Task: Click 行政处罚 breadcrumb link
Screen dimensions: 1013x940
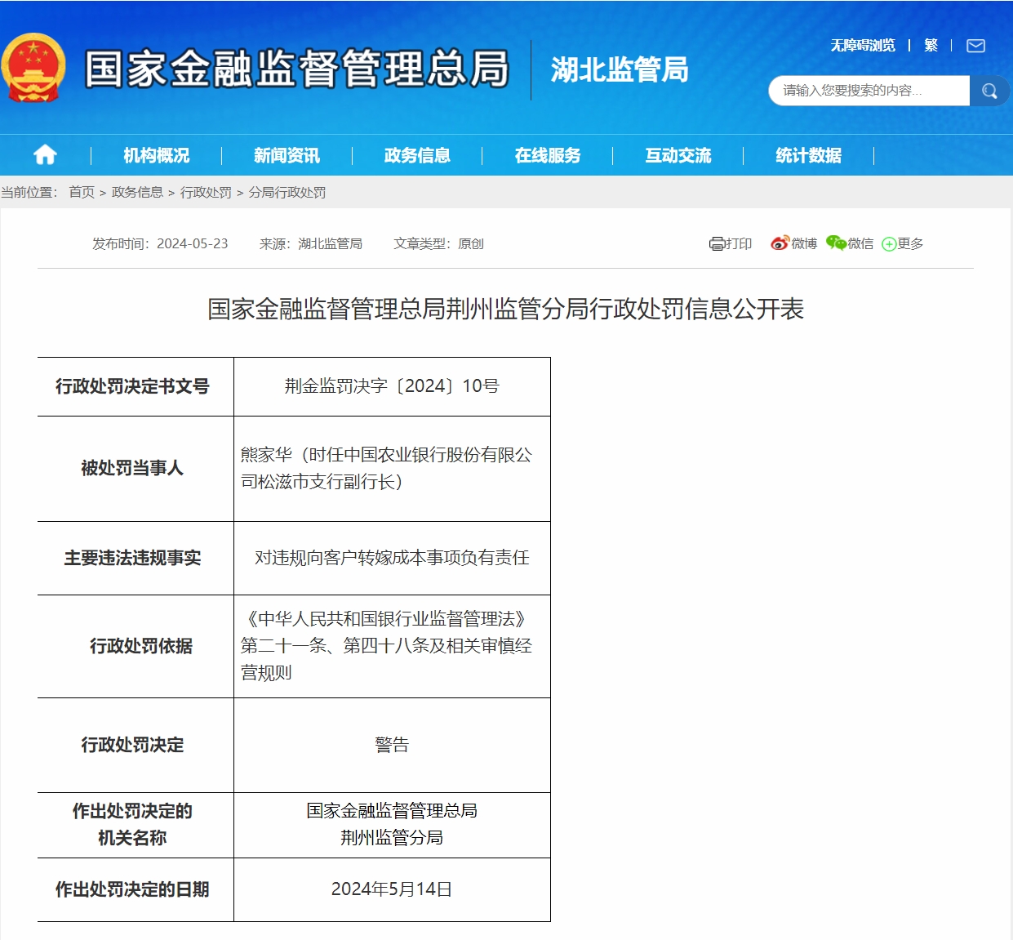Action: click(206, 192)
